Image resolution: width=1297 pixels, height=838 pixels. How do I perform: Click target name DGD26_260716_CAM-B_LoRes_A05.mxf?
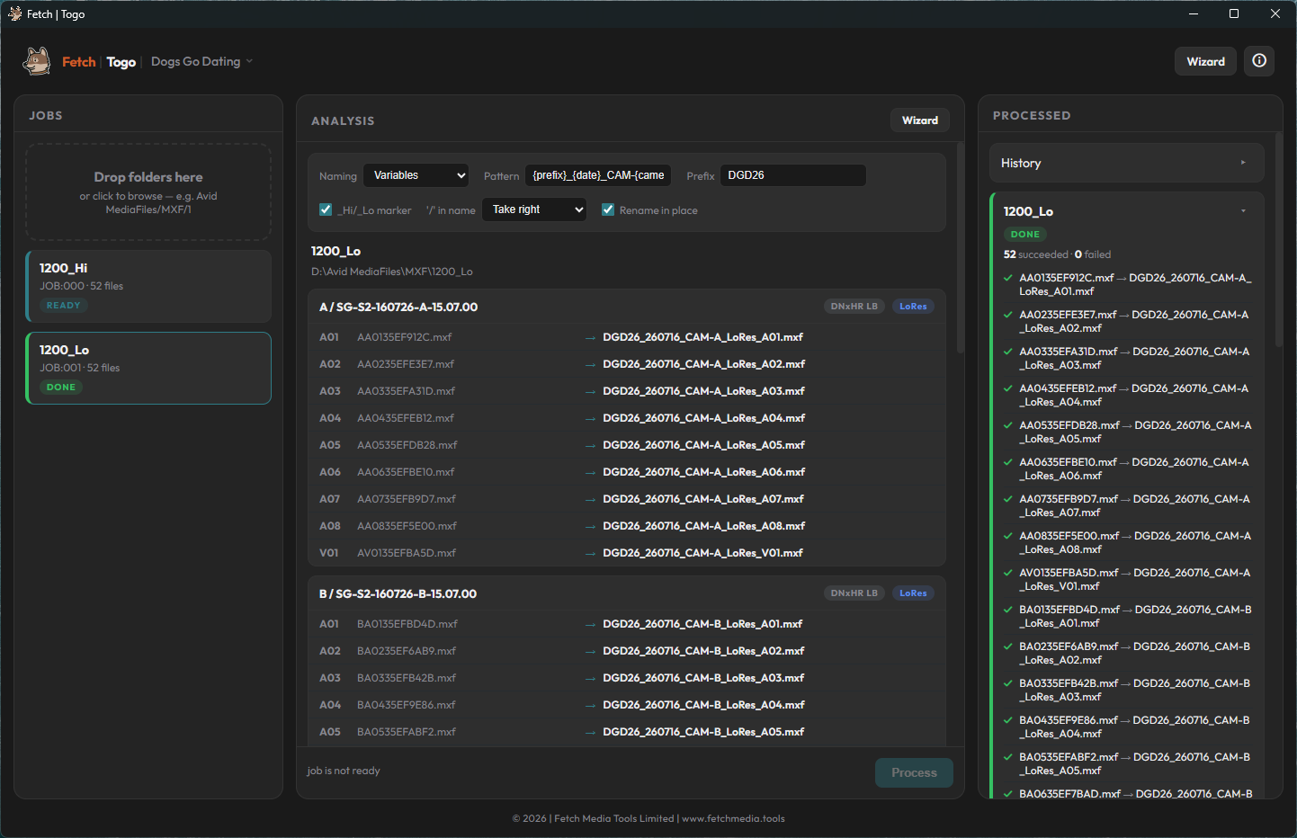pyautogui.click(x=703, y=732)
